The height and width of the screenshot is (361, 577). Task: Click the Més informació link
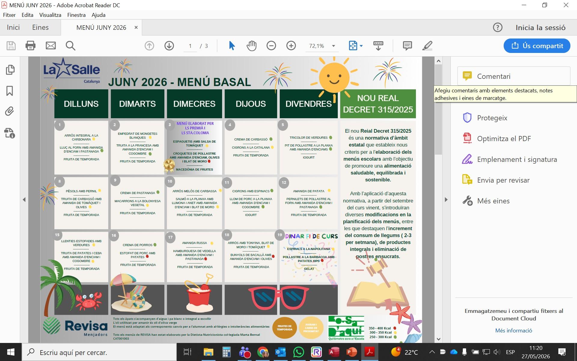click(x=514, y=331)
